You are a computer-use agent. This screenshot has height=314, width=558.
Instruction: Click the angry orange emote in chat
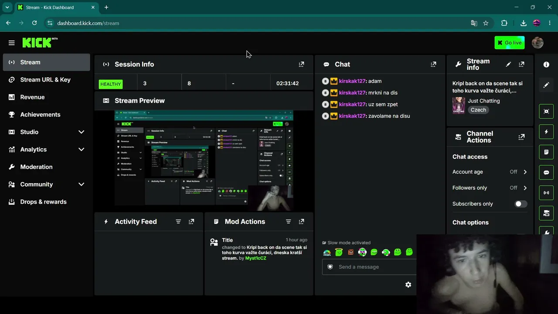[x=350, y=252]
